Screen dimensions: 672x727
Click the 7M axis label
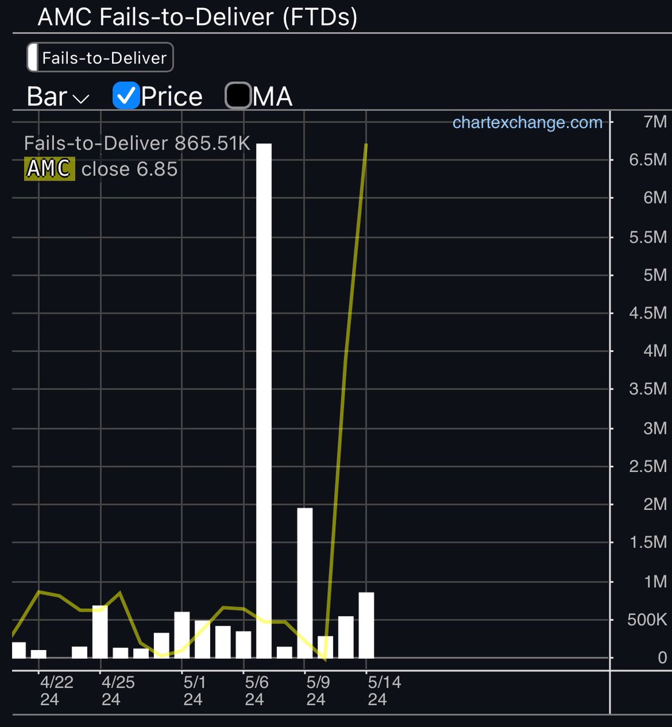655,122
